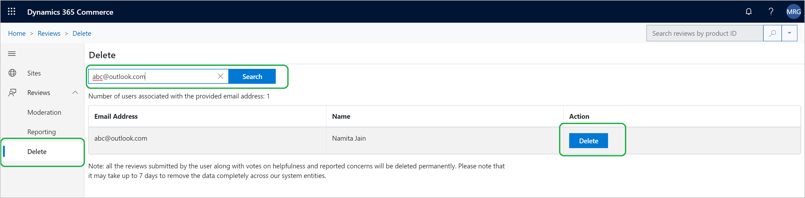The image size is (805, 198).
Task: Open the MRG account avatar
Action: tap(793, 12)
